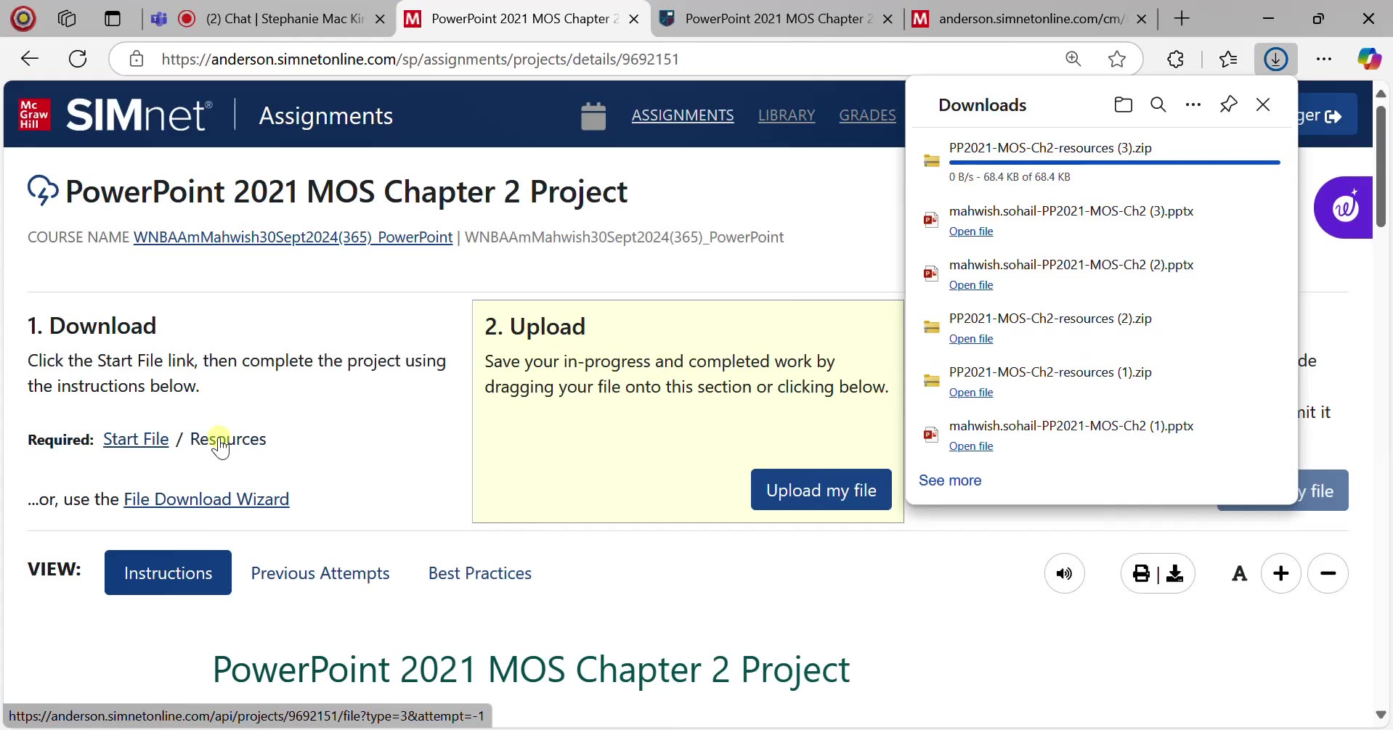This screenshot has width=1393, height=730.
Task: Enable read aloud with the speaker icon
Action: [x=1064, y=573]
